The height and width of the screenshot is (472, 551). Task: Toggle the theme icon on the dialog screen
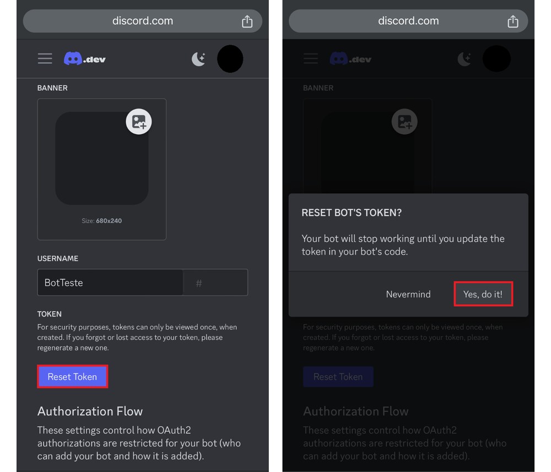point(464,58)
